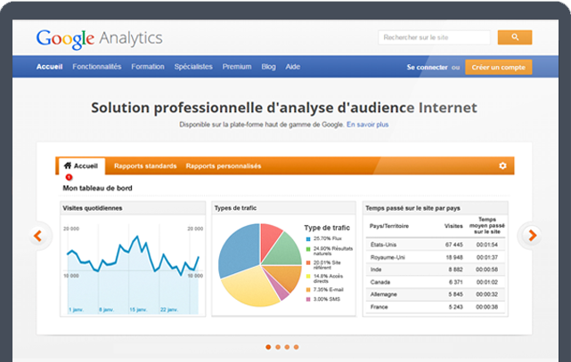The height and width of the screenshot is (362, 571).
Task: Click the Royaume-Uni table row
Action: pos(436,257)
